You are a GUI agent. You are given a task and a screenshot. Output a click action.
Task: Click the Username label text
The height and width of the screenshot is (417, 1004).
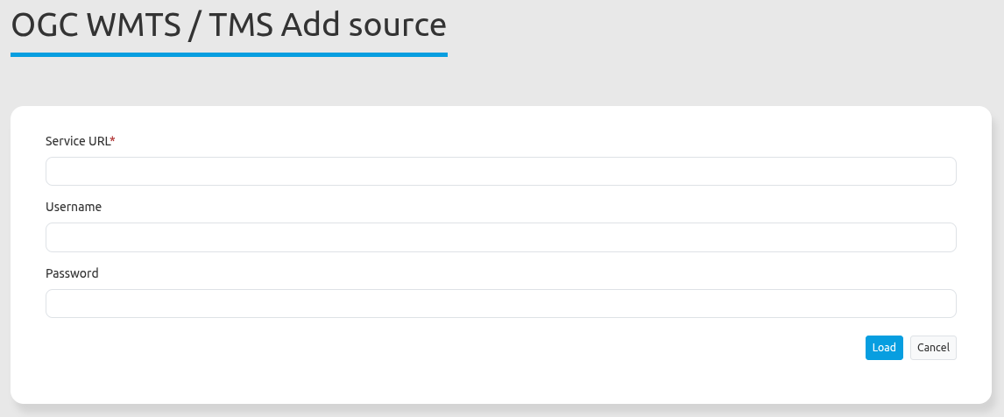point(74,207)
